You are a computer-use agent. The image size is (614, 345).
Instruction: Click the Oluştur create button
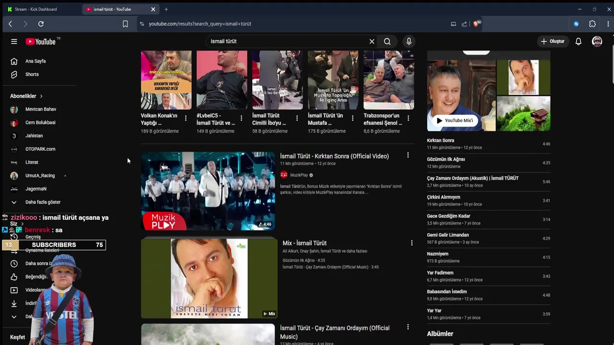pos(553,41)
